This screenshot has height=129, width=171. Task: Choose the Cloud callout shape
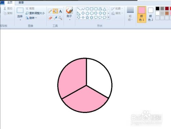(104, 17)
